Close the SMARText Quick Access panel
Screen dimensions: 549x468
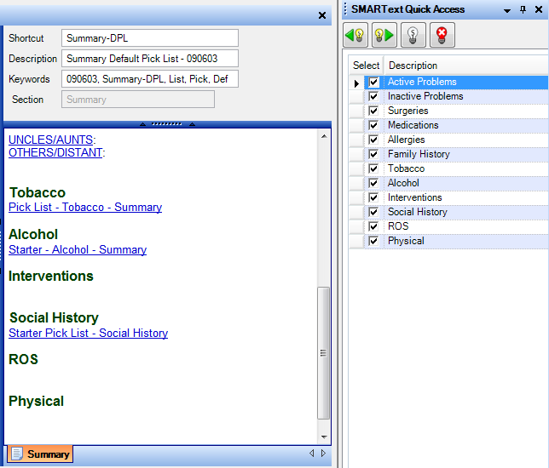click(539, 10)
